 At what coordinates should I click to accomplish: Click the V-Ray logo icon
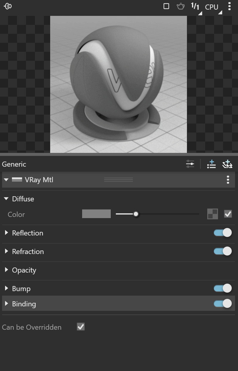pos(7,6)
